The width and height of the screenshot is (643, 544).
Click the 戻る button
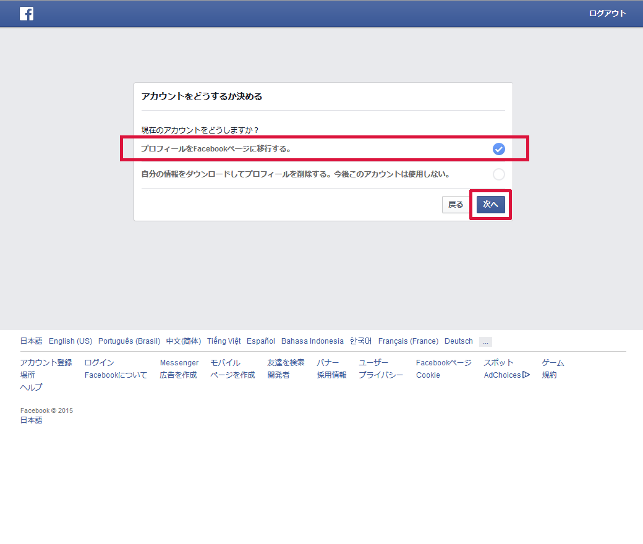[456, 205]
